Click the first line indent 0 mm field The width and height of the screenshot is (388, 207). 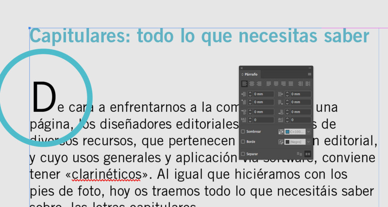click(x=263, y=102)
